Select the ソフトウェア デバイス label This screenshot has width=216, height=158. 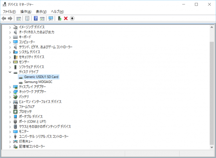32,67
